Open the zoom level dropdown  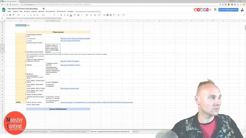(x=19, y=15)
